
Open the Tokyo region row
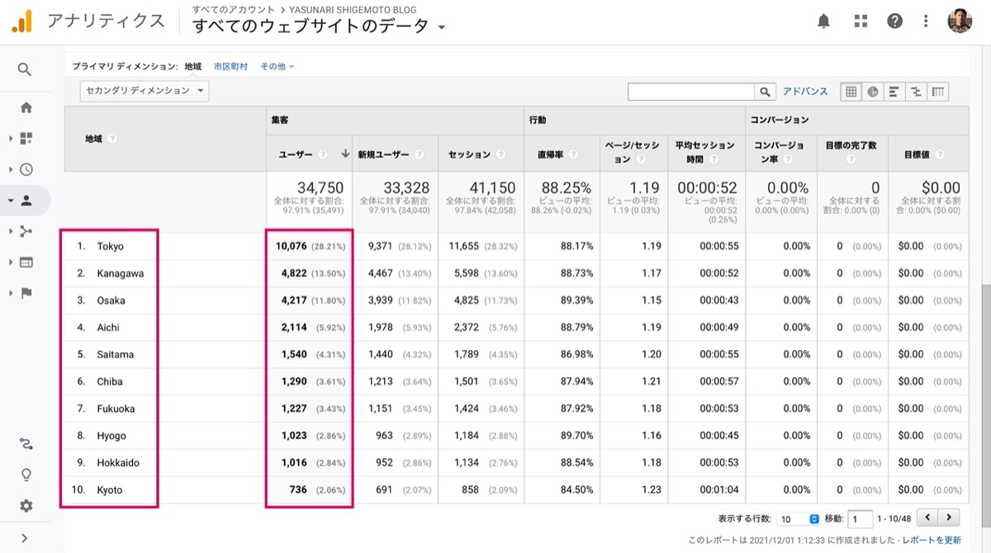click(x=111, y=246)
